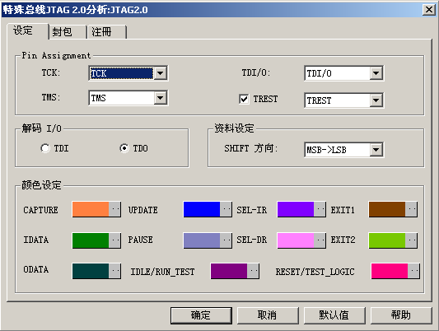The height and width of the screenshot is (331, 439).
Task: Click the blue UPDATE color swatch
Action: click(x=202, y=209)
